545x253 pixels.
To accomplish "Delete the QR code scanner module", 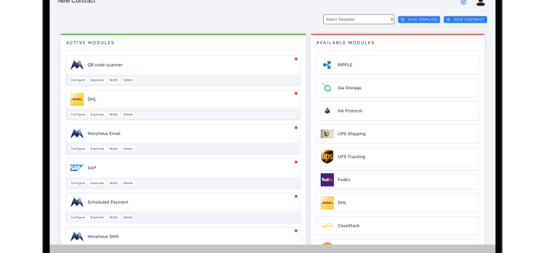I will tap(128, 80).
